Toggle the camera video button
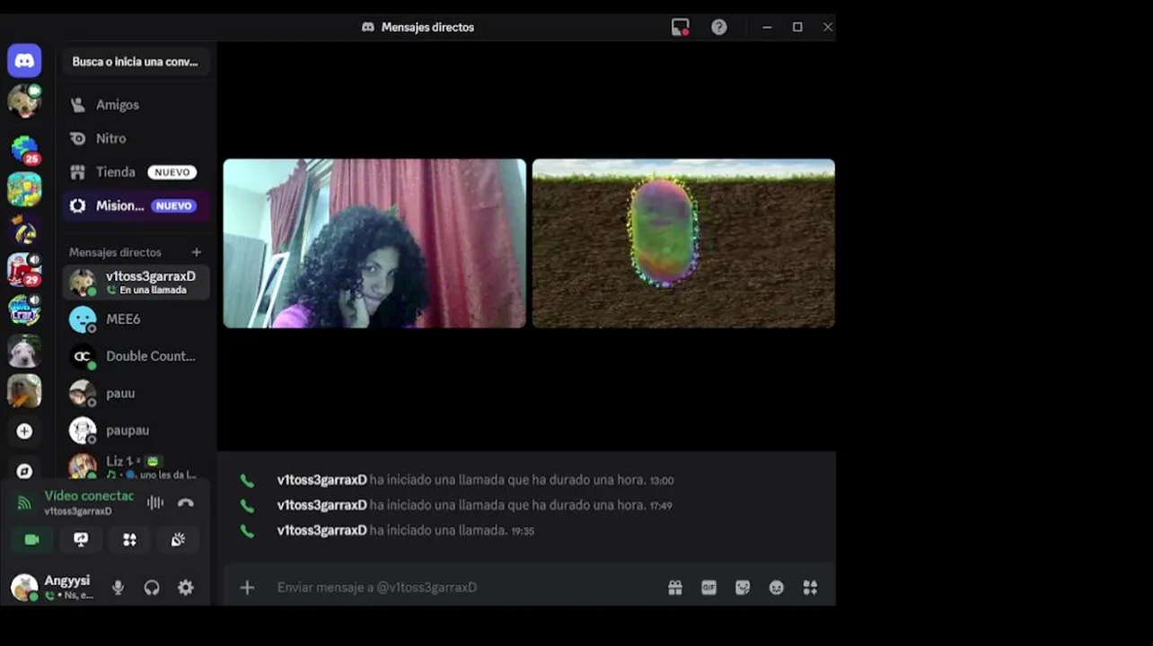Screen dimensions: 1153x646 (x=31, y=539)
